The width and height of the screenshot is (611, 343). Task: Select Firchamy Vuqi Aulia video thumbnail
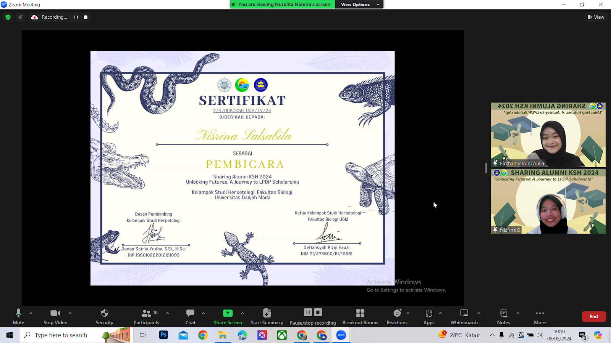(x=548, y=135)
